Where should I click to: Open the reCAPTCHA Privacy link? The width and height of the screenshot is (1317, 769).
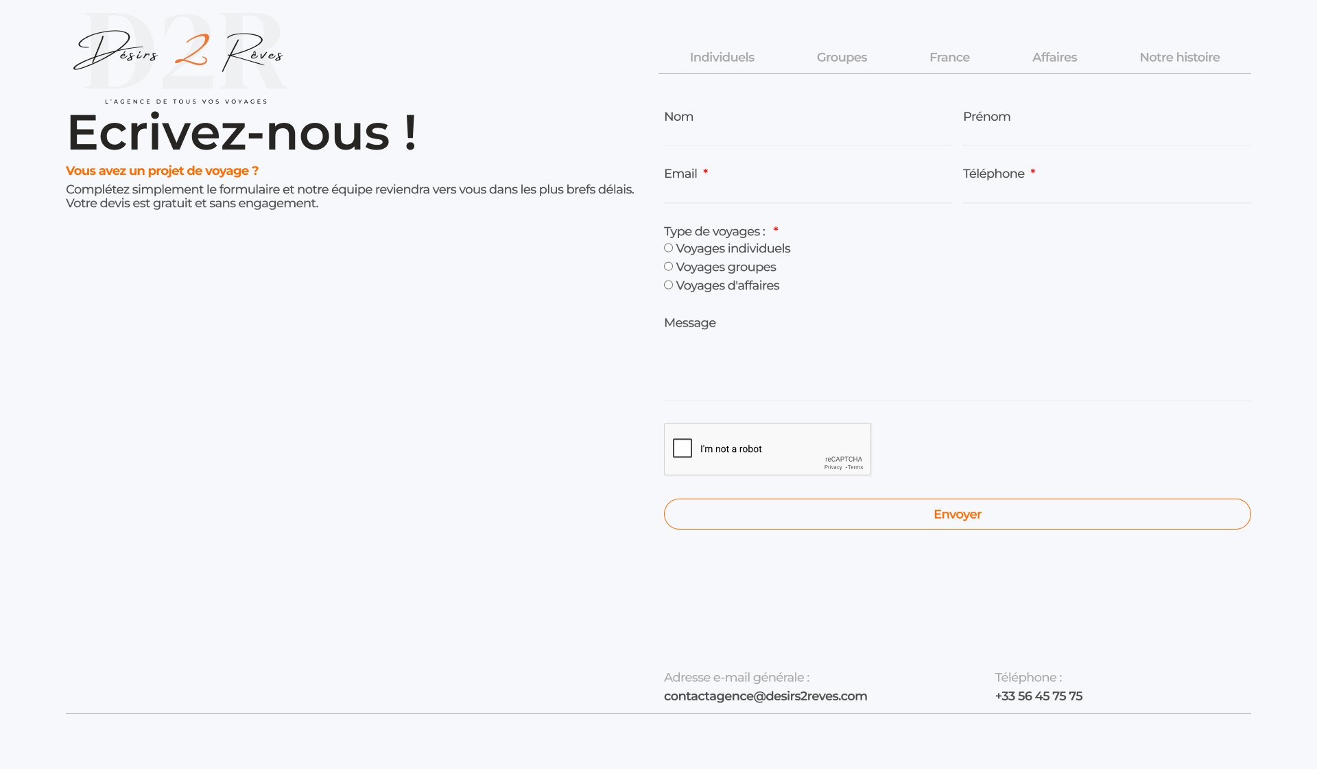833,468
